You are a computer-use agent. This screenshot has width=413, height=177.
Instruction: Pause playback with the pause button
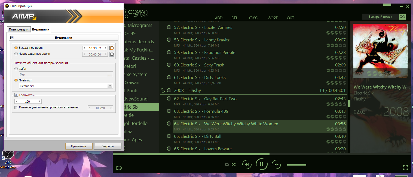point(261,164)
